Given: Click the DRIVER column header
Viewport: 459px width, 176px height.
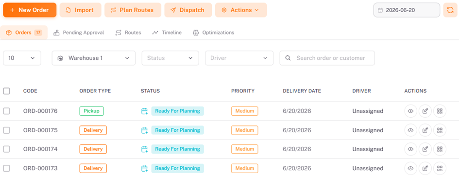Looking at the screenshot, I should pyautogui.click(x=361, y=91).
